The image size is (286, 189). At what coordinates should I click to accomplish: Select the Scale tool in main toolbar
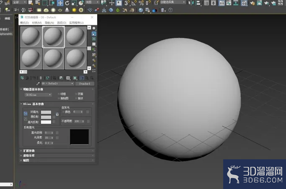(x=74, y=3)
